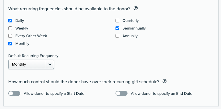Tick the Every Other Week checkbox
Screen dimensions: 221x109
click(10, 36)
